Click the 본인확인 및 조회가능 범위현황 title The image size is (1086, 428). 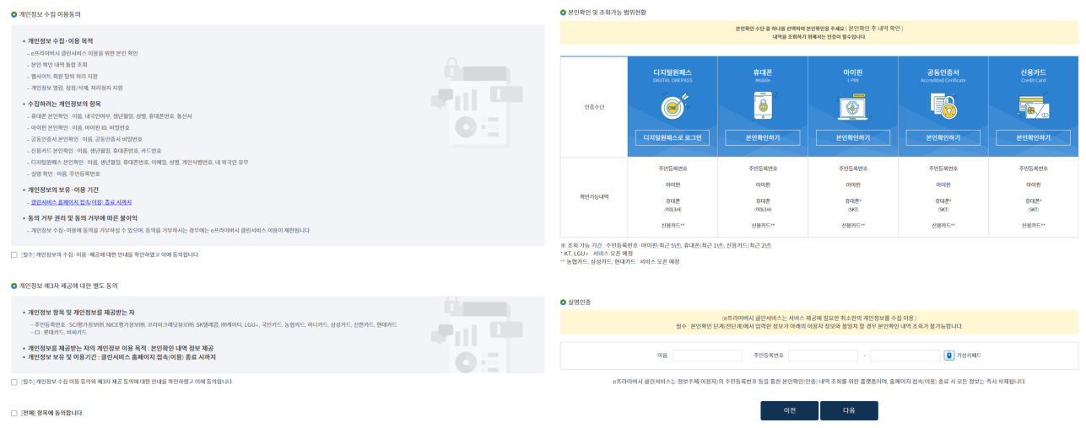(x=608, y=12)
